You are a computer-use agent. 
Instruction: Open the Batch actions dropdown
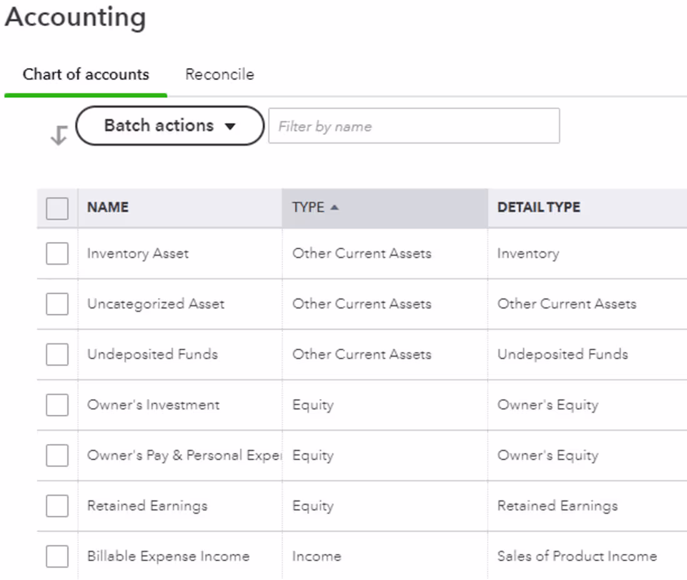pyautogui.click(x=169, y=125)
